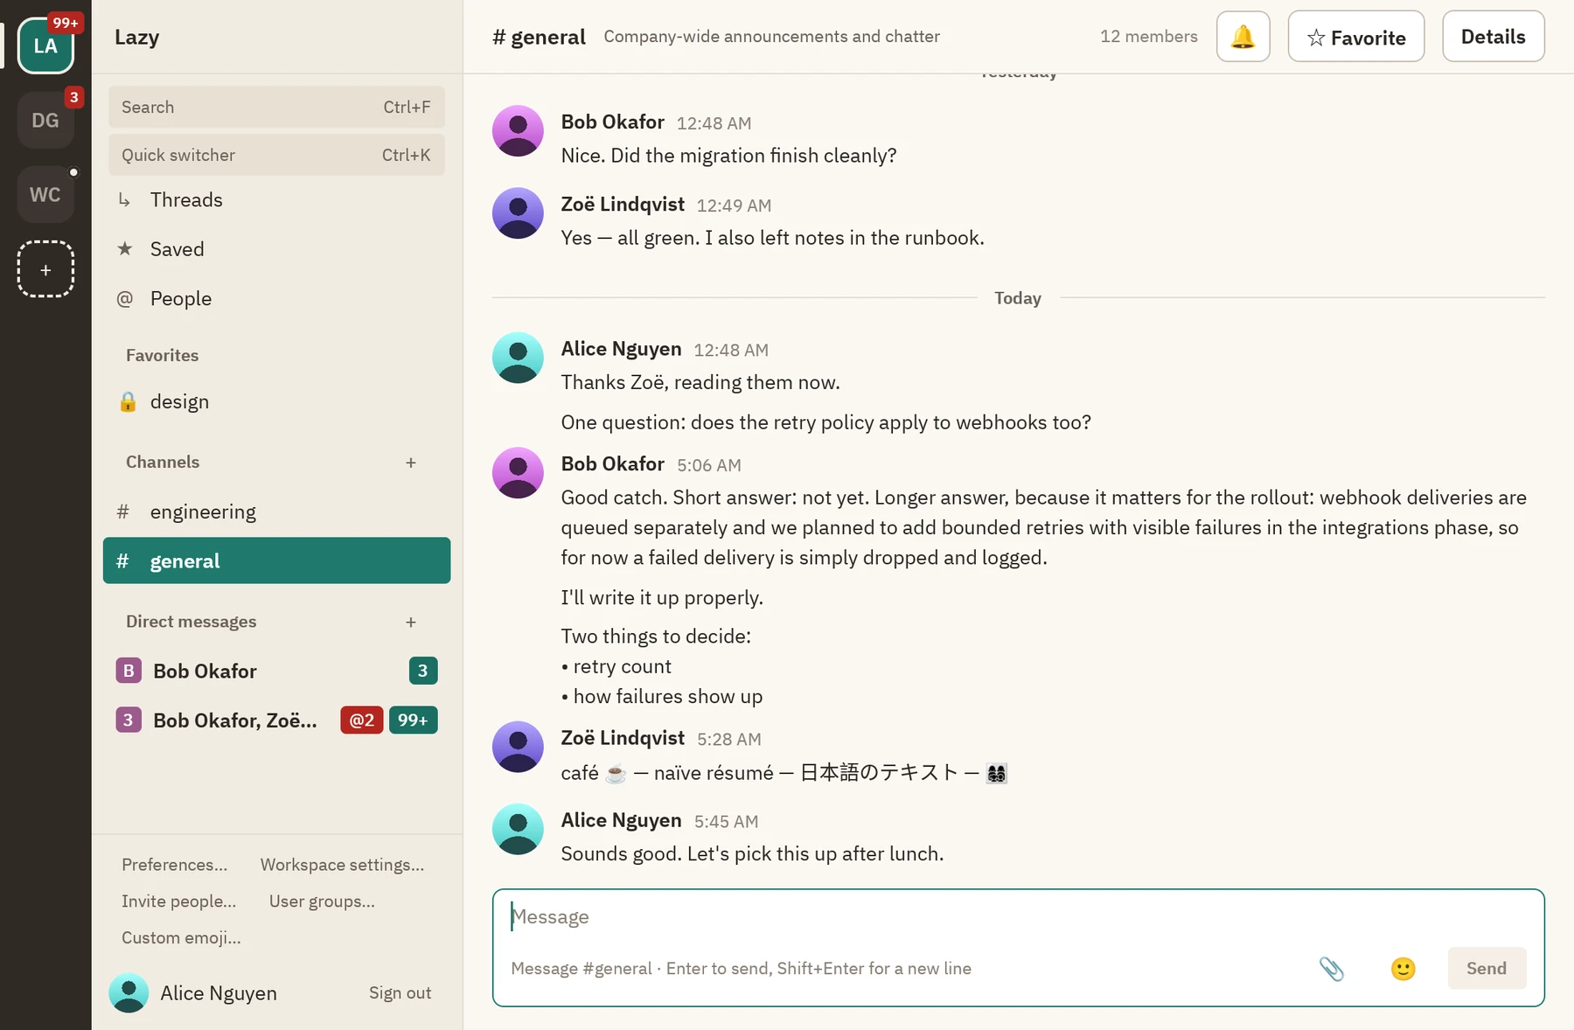Open People directory
The width and height of the screenshot is (1574, 1030).
click(276, 299)
